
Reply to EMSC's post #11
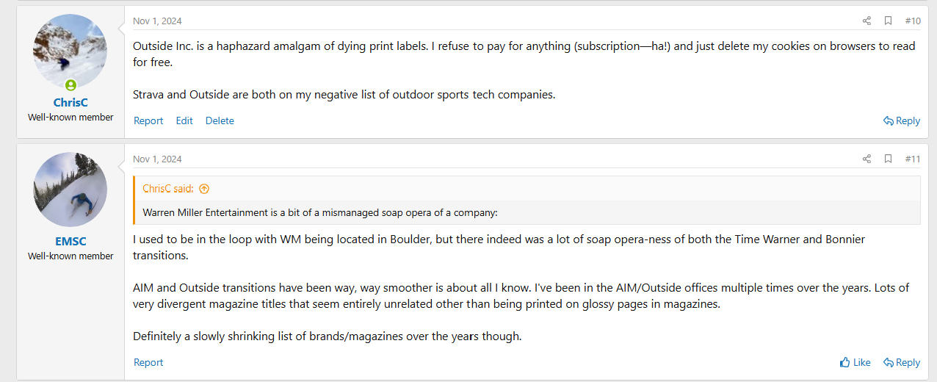click(x=902, y=362)
